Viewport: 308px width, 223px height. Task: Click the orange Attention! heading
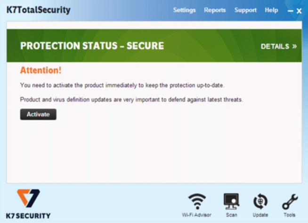[41, 70]
